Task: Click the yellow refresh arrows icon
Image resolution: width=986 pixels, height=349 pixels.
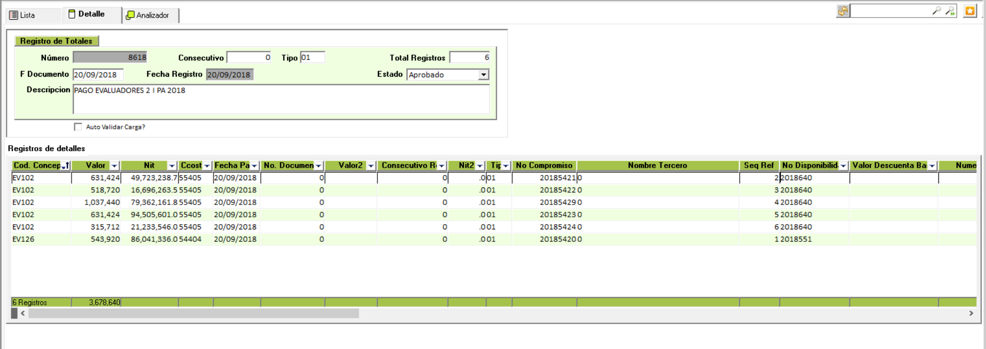Action: [843, 11]
